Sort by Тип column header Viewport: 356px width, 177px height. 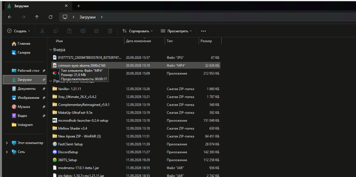point(169,41)
